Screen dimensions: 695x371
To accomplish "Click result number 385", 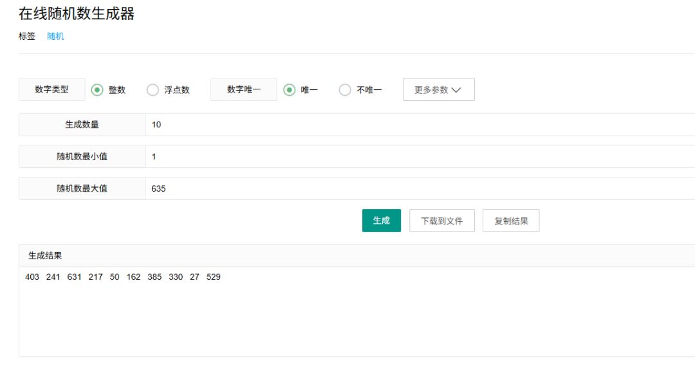I will coord(154,276).
